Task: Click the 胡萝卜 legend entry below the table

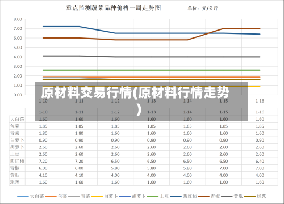Action: [x=132, y=196]
